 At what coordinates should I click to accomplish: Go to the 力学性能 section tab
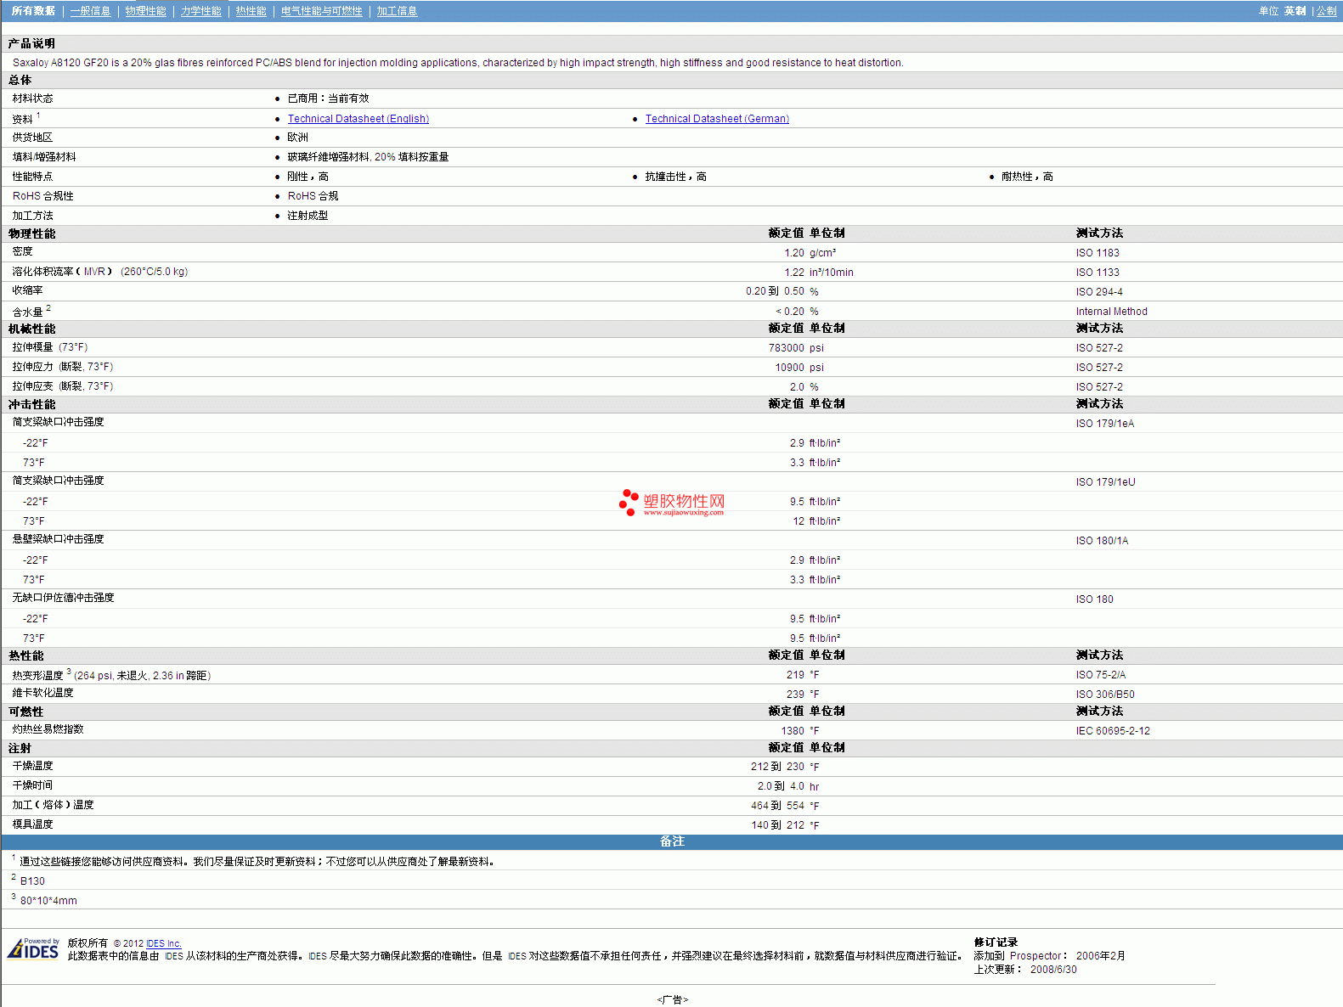coord(200,11)
